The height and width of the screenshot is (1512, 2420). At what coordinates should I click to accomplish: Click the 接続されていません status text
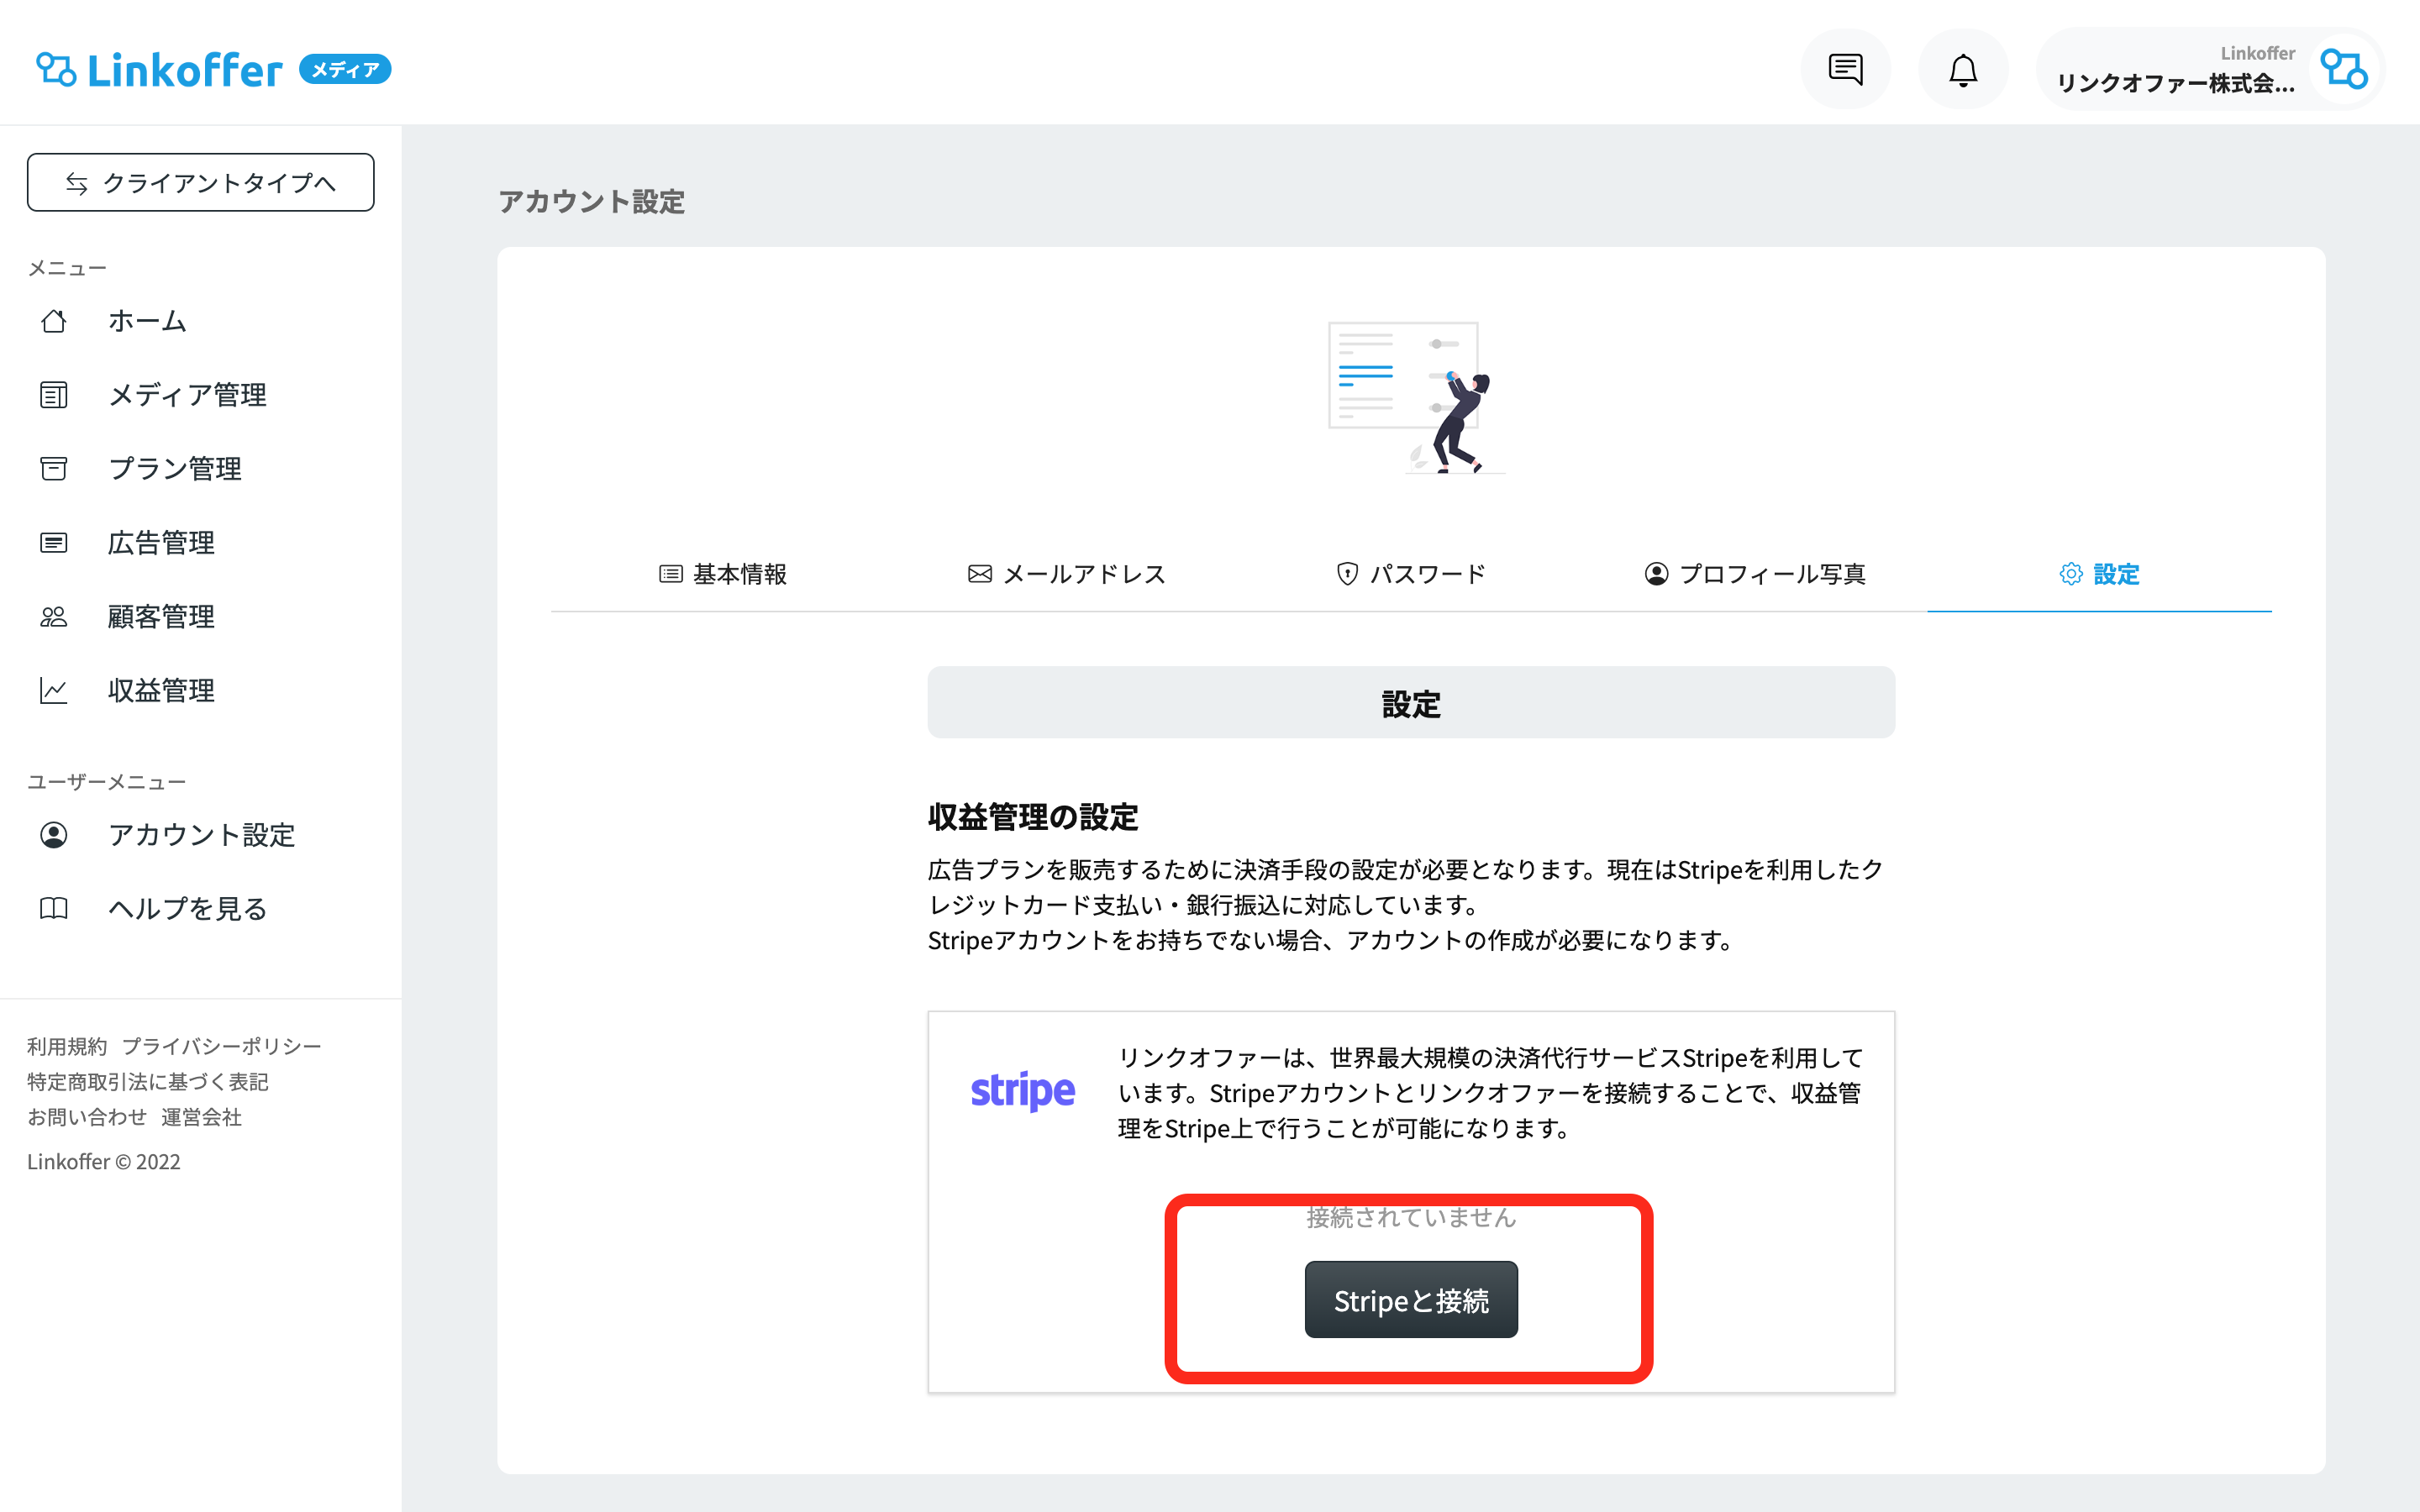pos(1411,1217)
